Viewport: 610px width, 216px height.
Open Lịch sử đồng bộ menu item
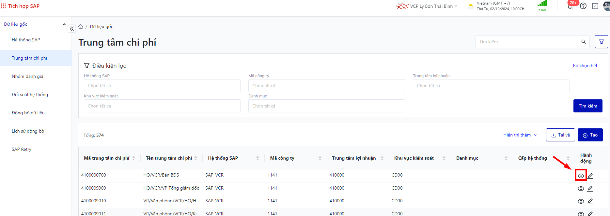(28, 131)
